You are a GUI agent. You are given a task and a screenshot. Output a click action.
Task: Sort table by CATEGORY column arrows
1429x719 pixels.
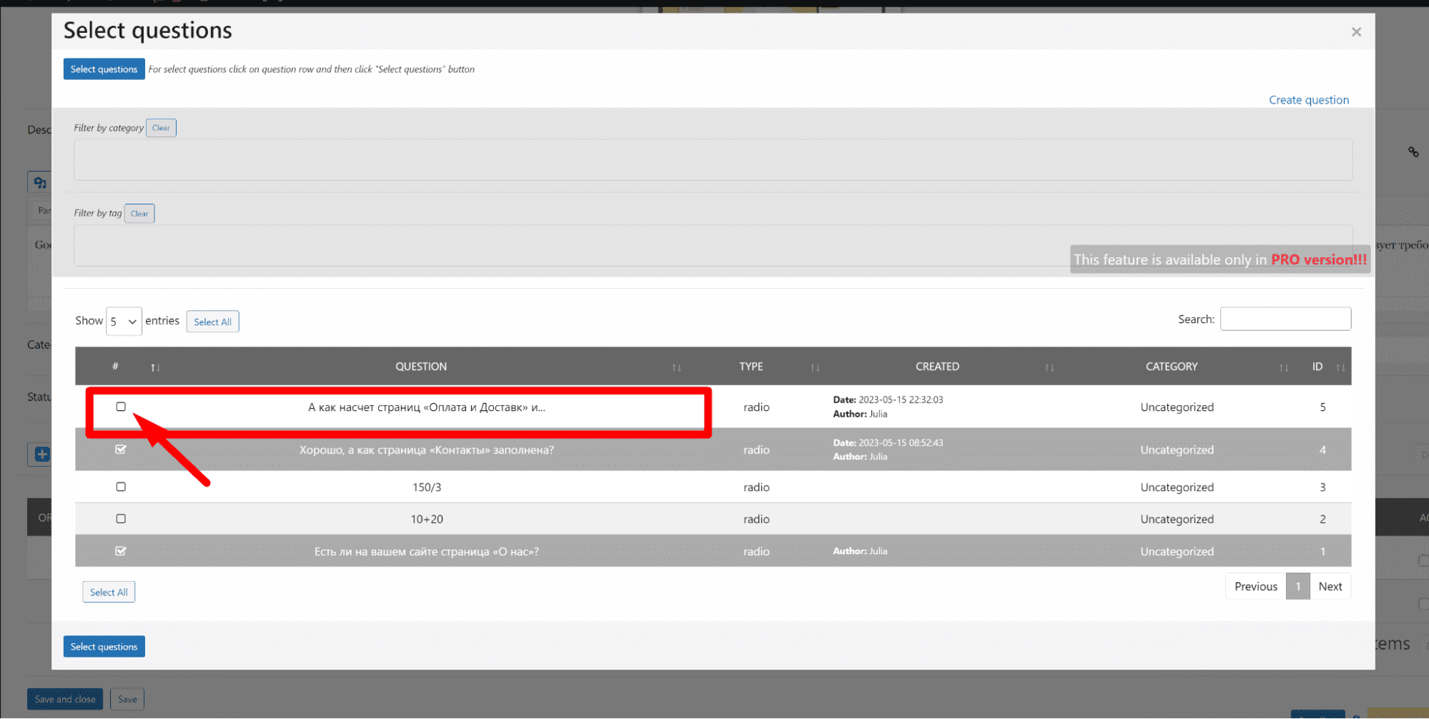point(1283,367)
